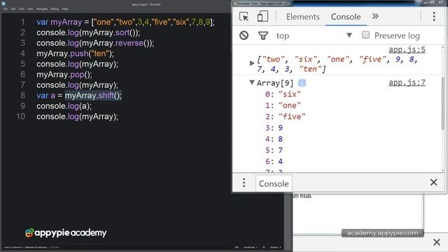The height and width of the screenshot is (252, 448).
Task: Close the bottom bar in the browser window
Action: click(437, 242)
